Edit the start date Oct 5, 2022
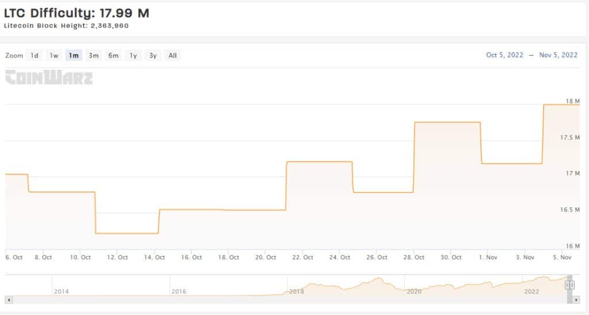Viewport: 589px width, 315px height. pos(504,55)
